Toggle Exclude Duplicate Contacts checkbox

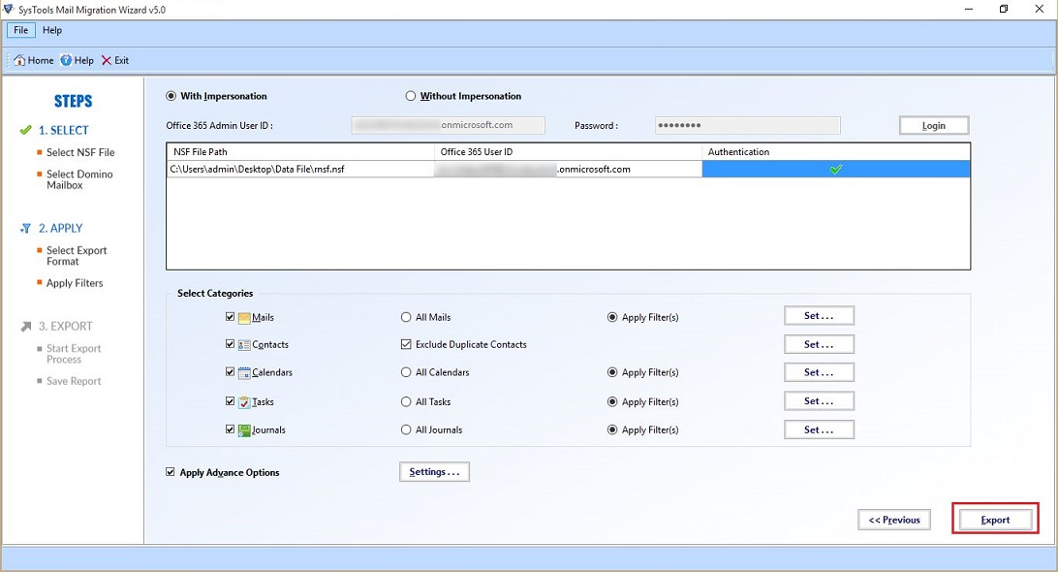pyautogui.click(x=406, y=344)
